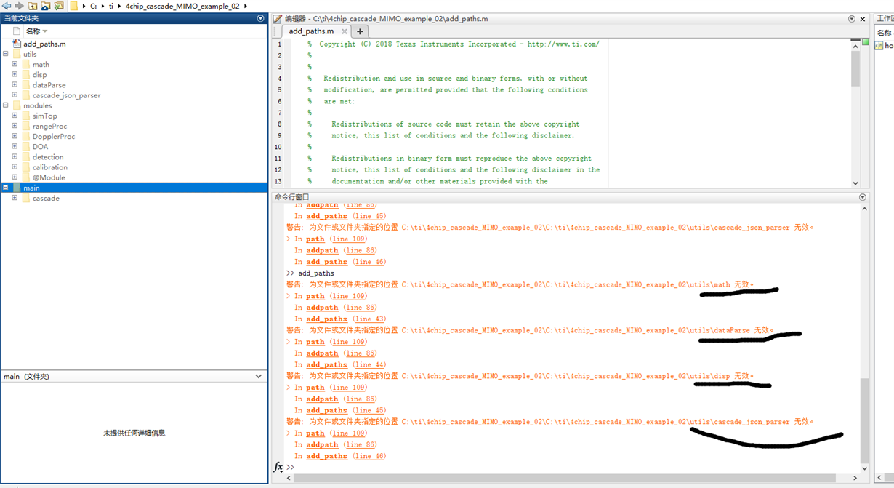Viewport: 894px width, 488px height.
Task: Sort files by the 名称 column header
Action: [33, 31]
